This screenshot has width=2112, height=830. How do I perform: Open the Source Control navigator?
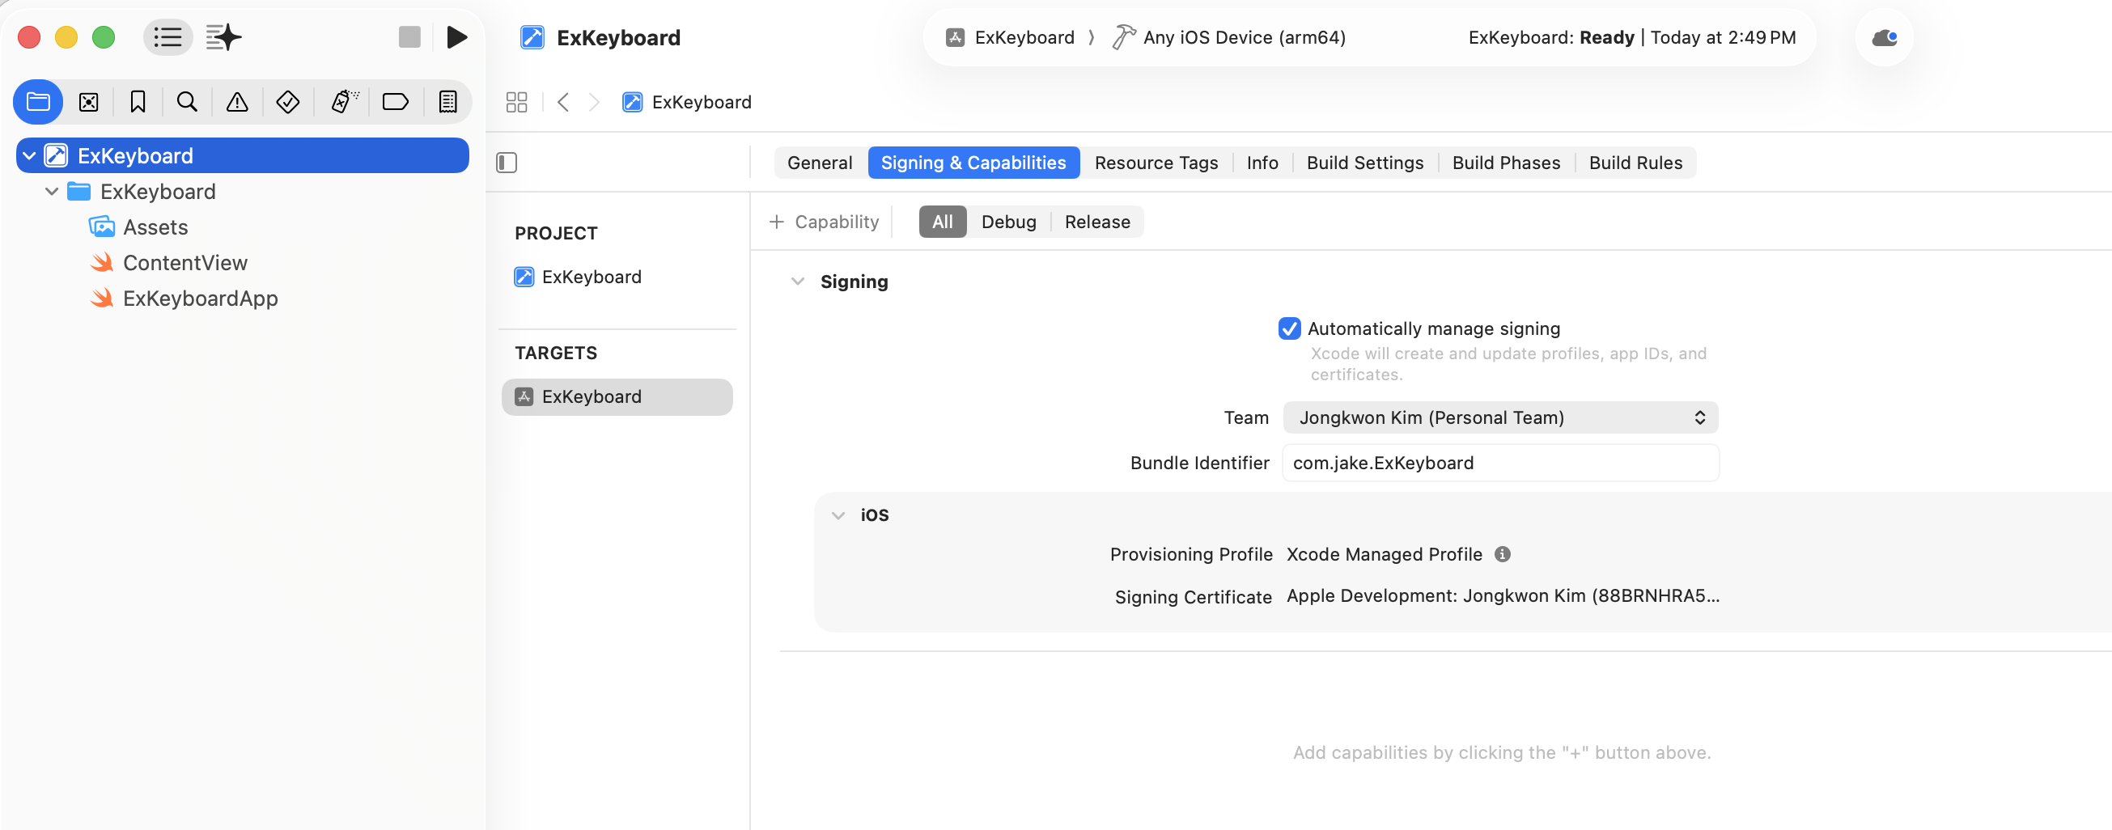88,102
